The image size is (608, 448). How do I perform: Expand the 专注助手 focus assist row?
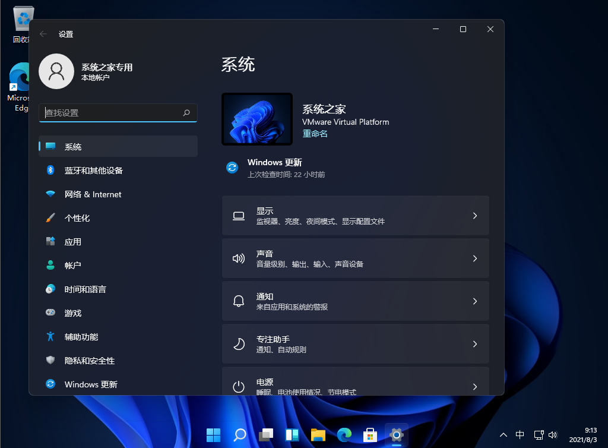[x=355, y=343]
